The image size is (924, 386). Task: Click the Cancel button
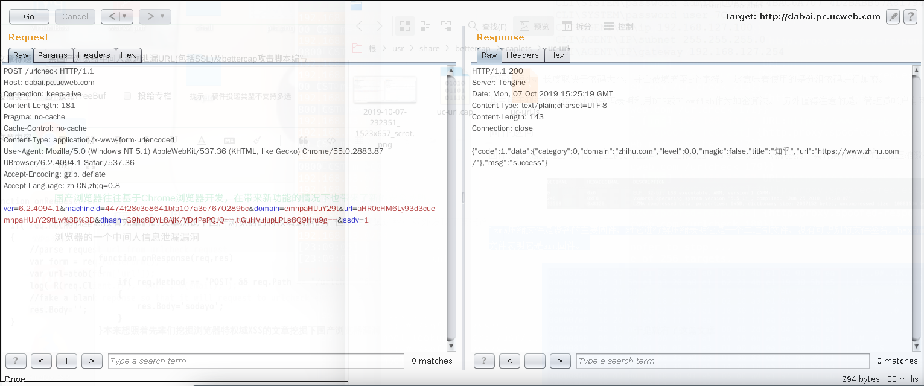75,17
